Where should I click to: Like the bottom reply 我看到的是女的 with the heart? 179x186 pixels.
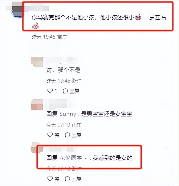point(50,179)
